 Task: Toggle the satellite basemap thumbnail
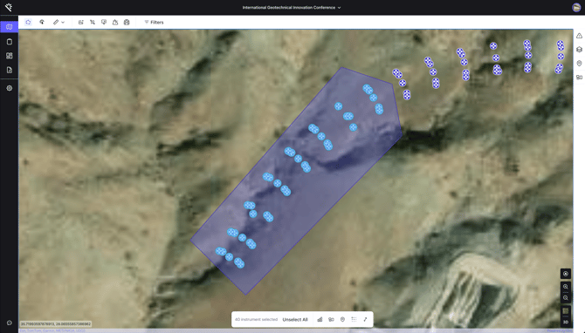click(x=566, y=311)
